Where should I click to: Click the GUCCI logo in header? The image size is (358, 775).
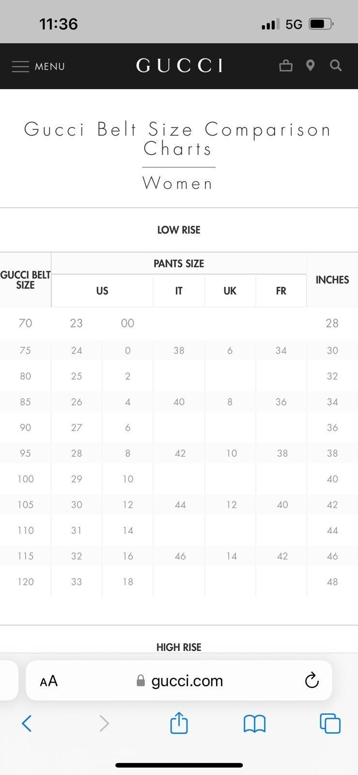179,65
